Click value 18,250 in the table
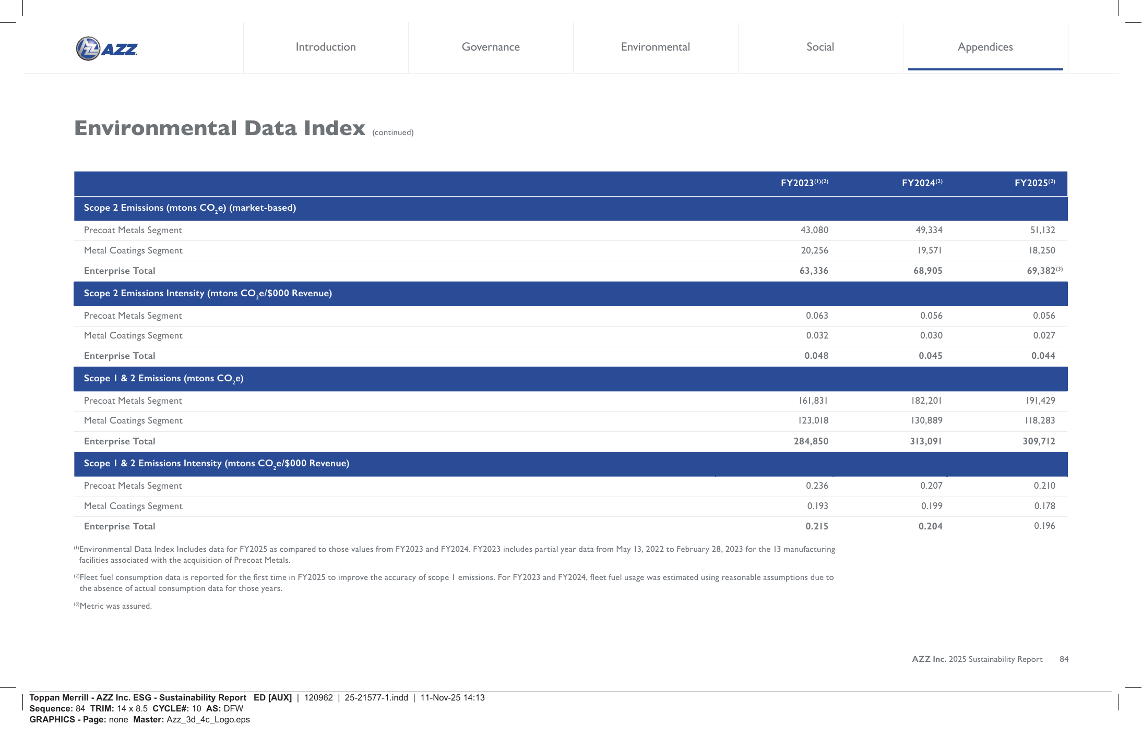 coord(1042,250)
